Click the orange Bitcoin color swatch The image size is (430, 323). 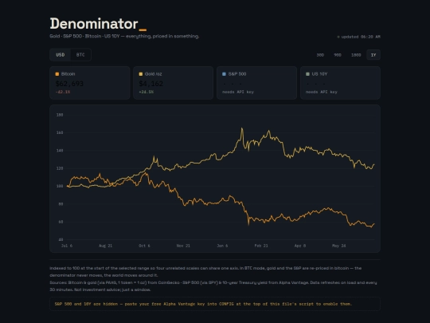pos(57,74)
